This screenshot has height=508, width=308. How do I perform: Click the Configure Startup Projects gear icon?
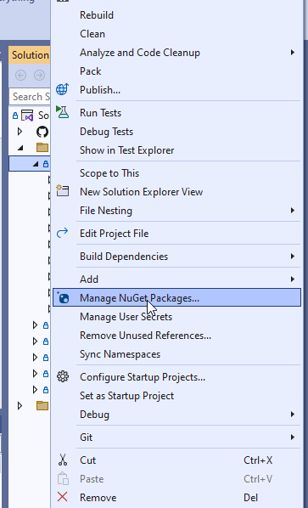[63, 376]
